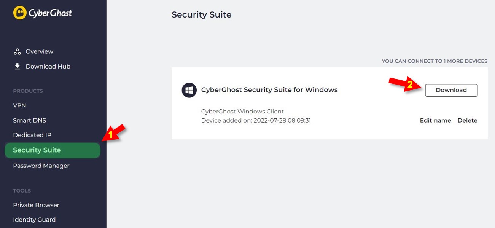
Task: Delete the CyberGhost Windows Client device
Action: (467, 120)
